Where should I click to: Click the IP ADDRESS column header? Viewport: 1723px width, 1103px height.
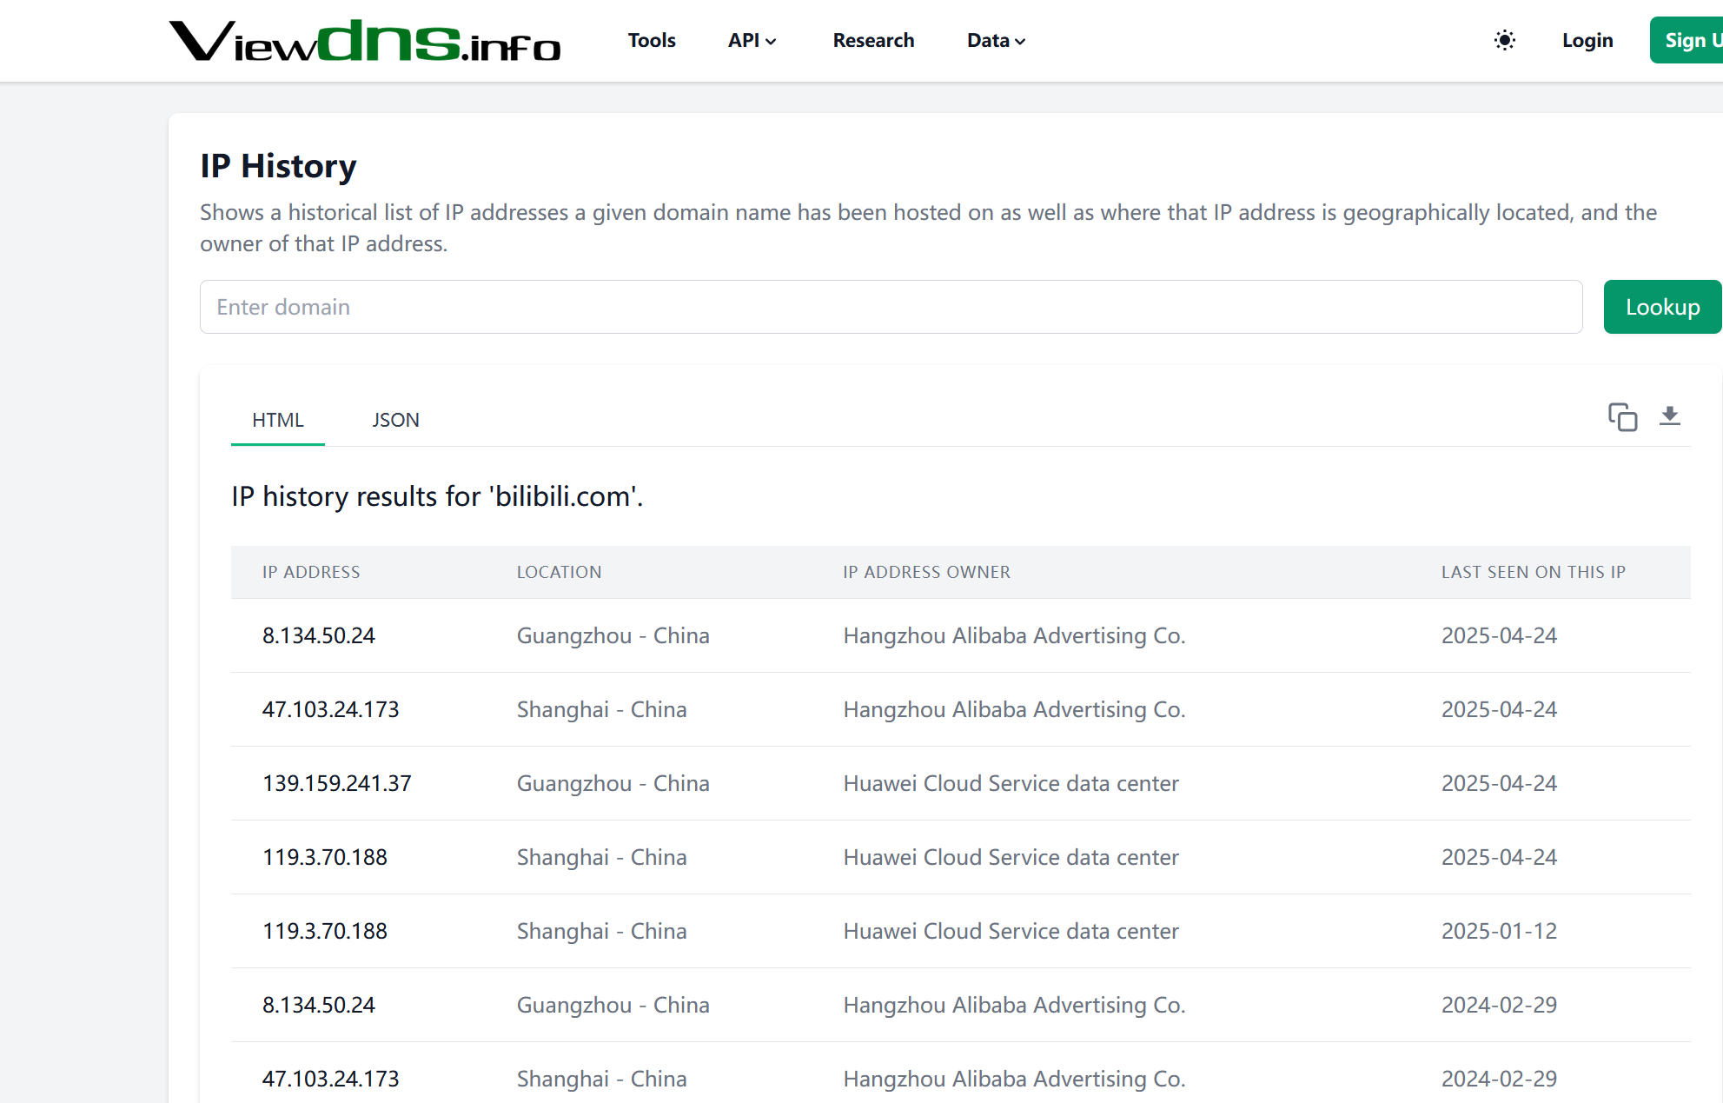click(311, 572)
